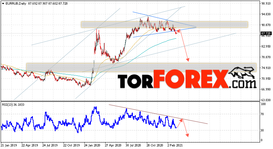
Task: Click the 63.030 price axis label
Action: tap(266, 100)
